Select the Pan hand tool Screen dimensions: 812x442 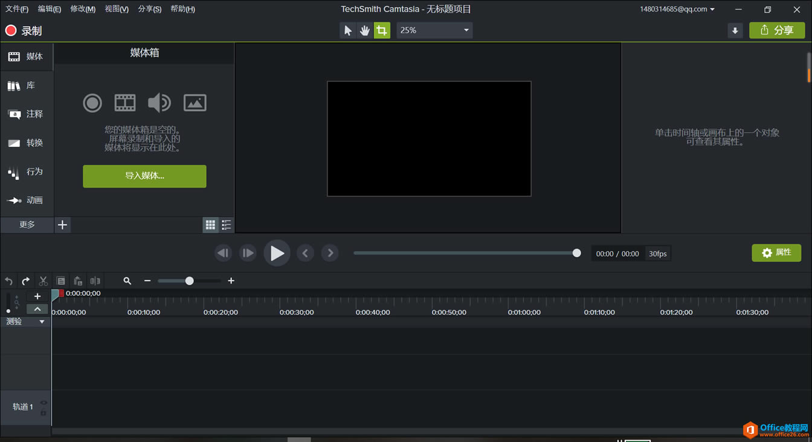coord(365,30)
